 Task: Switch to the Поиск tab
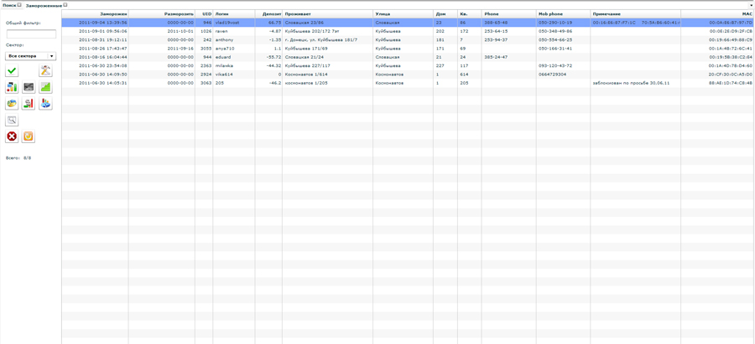[8, 5]
